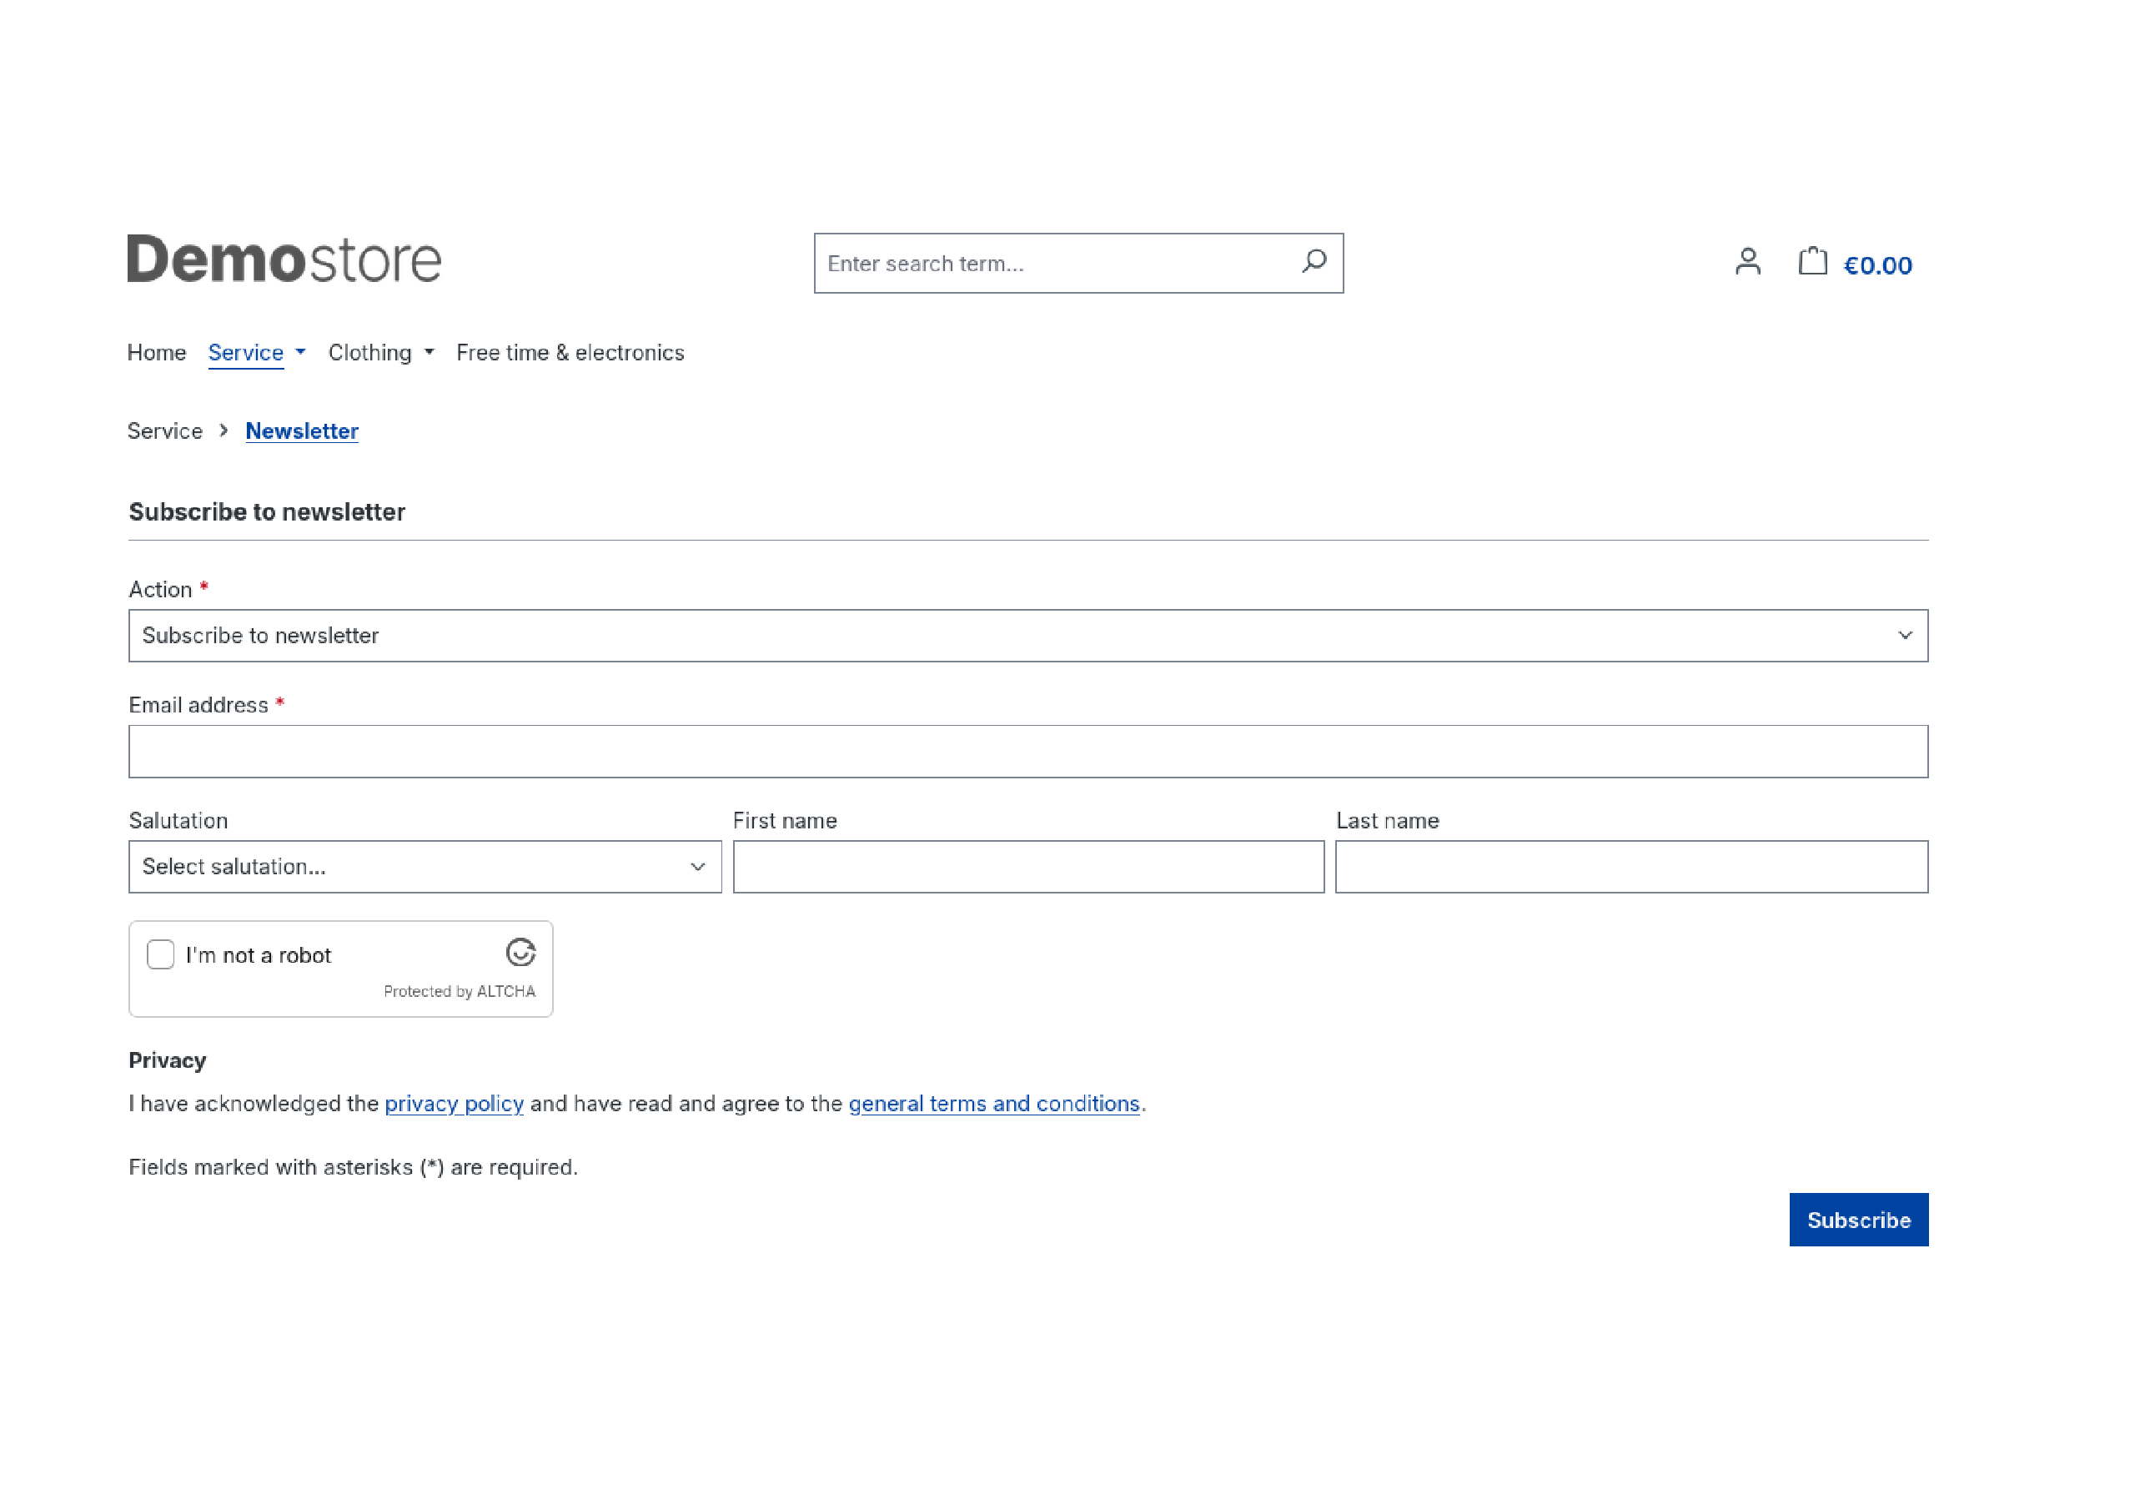
Task: Open Free time & electronics category
Action: tap(570, 353)
